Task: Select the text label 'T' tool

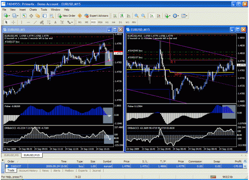Action: click(x=62, y=22)
